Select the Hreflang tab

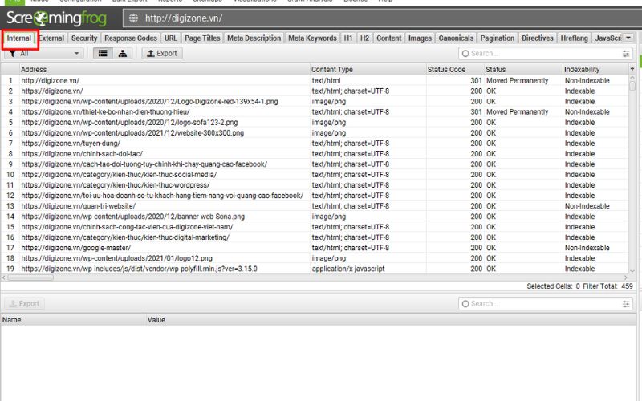click(x=574, y=38)
